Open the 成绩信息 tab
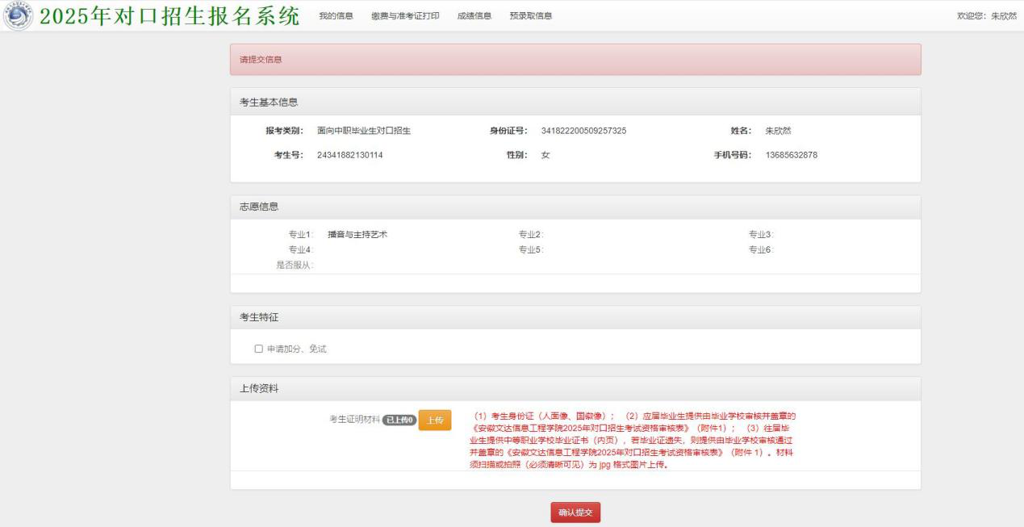Image resolution: width=1024 pixels, height=527 pixels. 474,17
